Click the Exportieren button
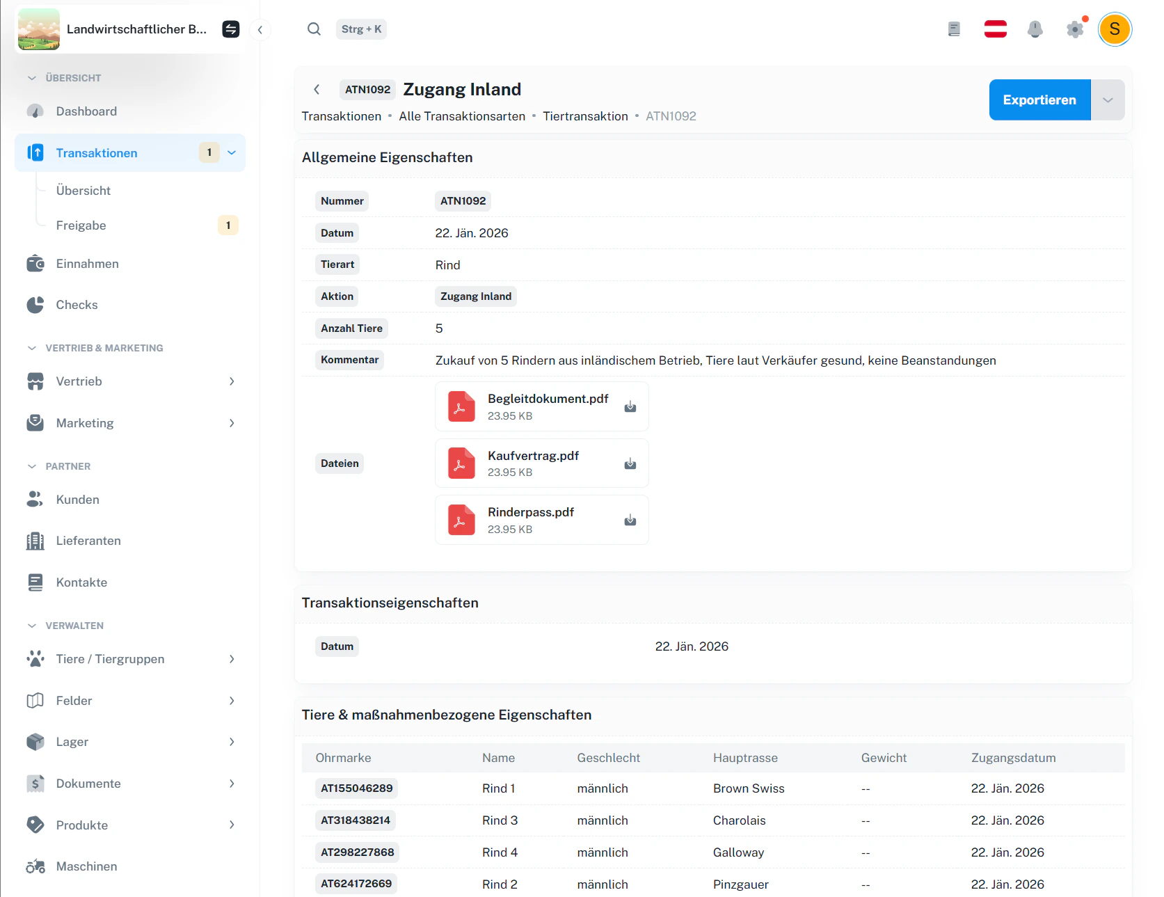 [1039, 100]
